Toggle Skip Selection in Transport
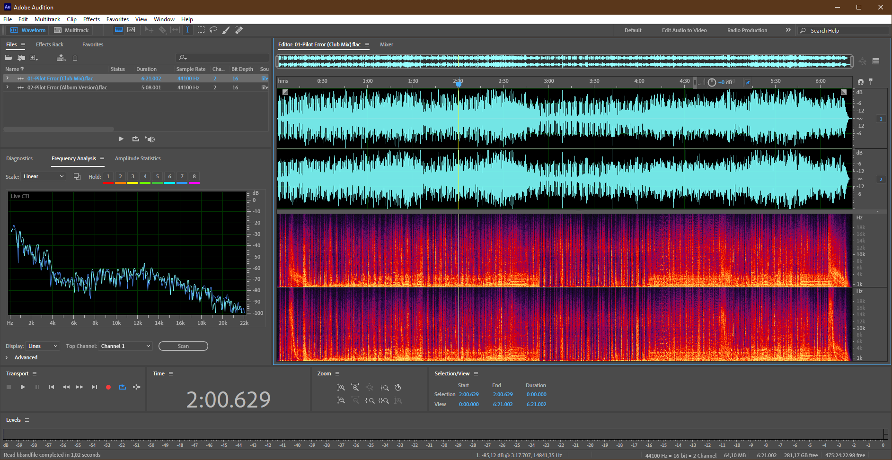Viewport: 892px width, 460px height. point(137,387)
